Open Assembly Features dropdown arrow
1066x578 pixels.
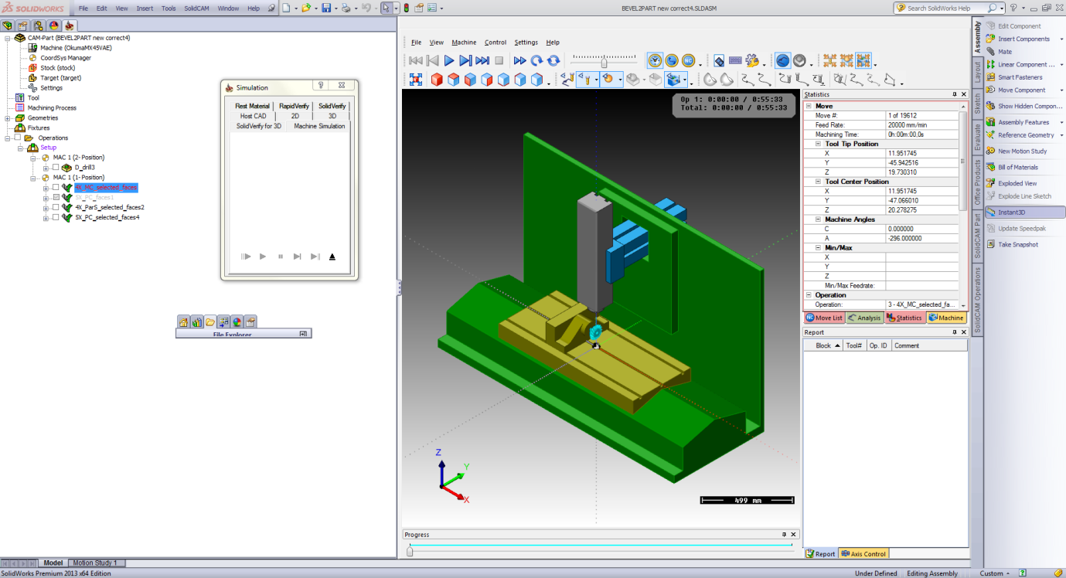click(1061, 122)
